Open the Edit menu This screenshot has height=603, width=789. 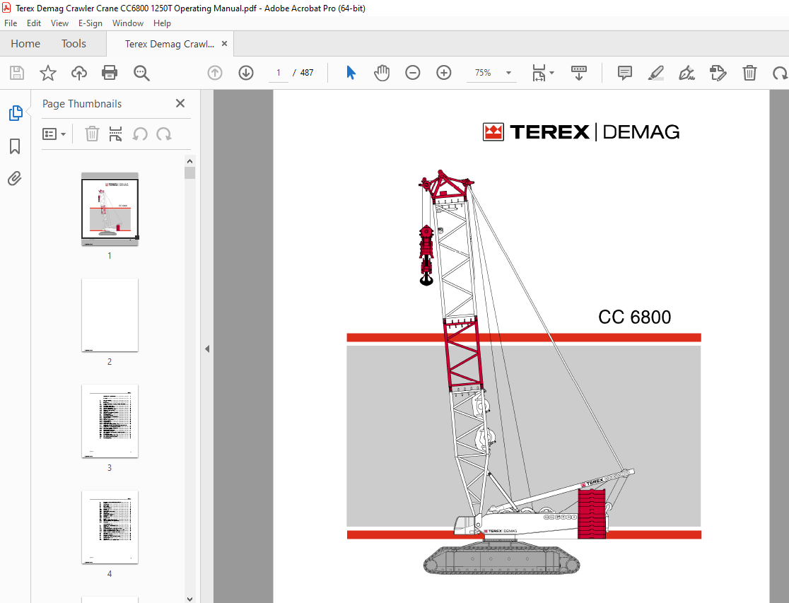coord(34,23)
